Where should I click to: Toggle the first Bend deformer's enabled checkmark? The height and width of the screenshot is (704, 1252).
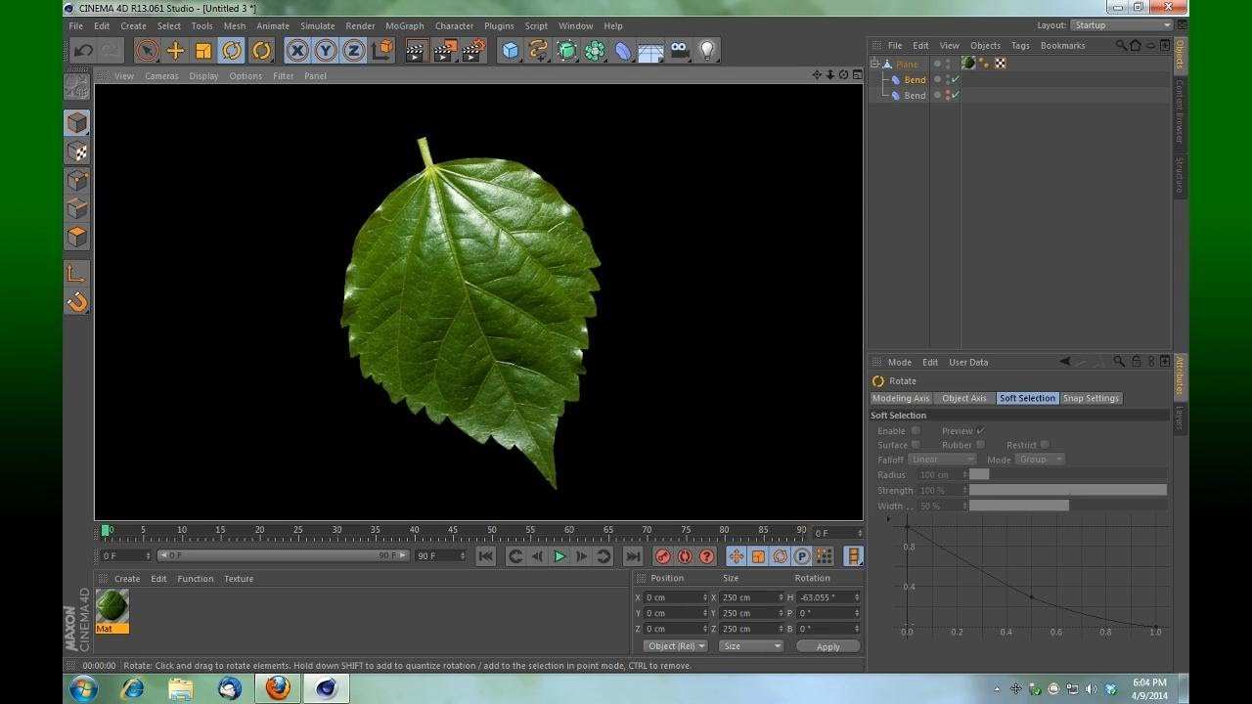(x=956, y=80)
